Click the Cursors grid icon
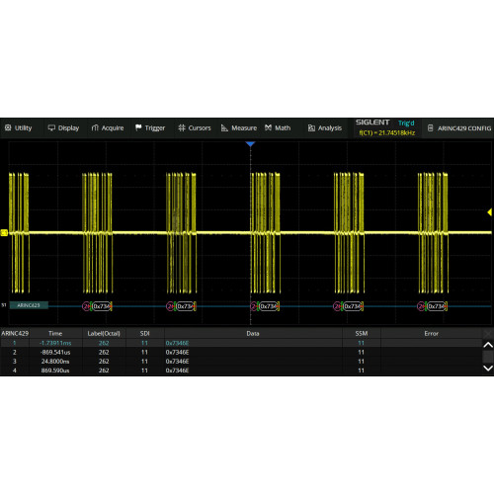The image size is (494, 494). [182, 127]
